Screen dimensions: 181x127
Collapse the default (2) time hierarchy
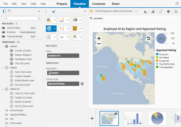coord(3,89)
